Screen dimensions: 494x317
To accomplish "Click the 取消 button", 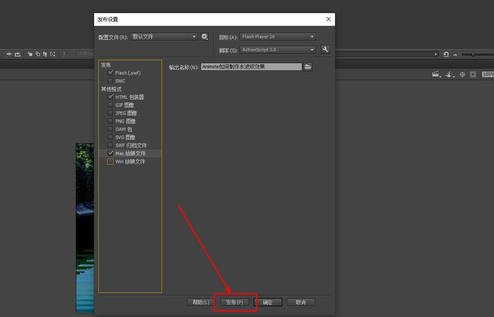I will (301, 302).
